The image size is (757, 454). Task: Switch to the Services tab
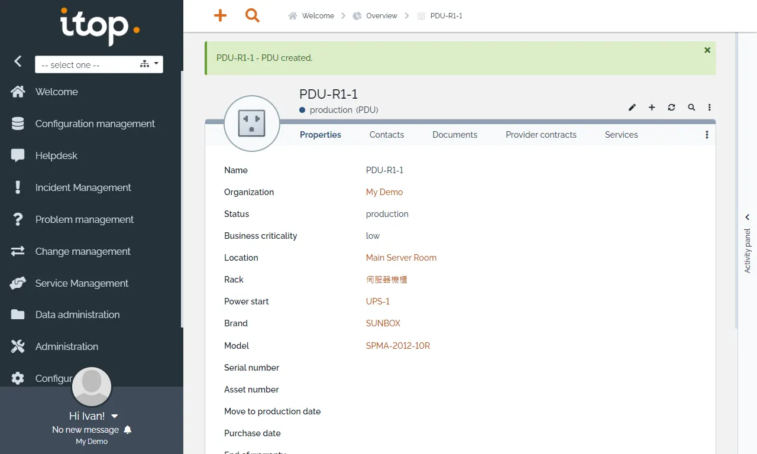coord(622,135)
